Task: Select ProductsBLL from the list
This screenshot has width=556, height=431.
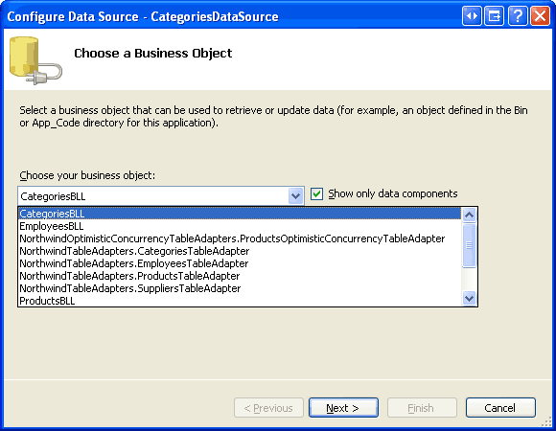Action: pyautogui.click(x=240, y=301)
